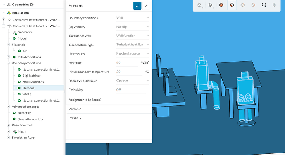Select the Humans boundary condition
Image resolution: width=285 pixels, height=155 pixels.
point(38,88)
